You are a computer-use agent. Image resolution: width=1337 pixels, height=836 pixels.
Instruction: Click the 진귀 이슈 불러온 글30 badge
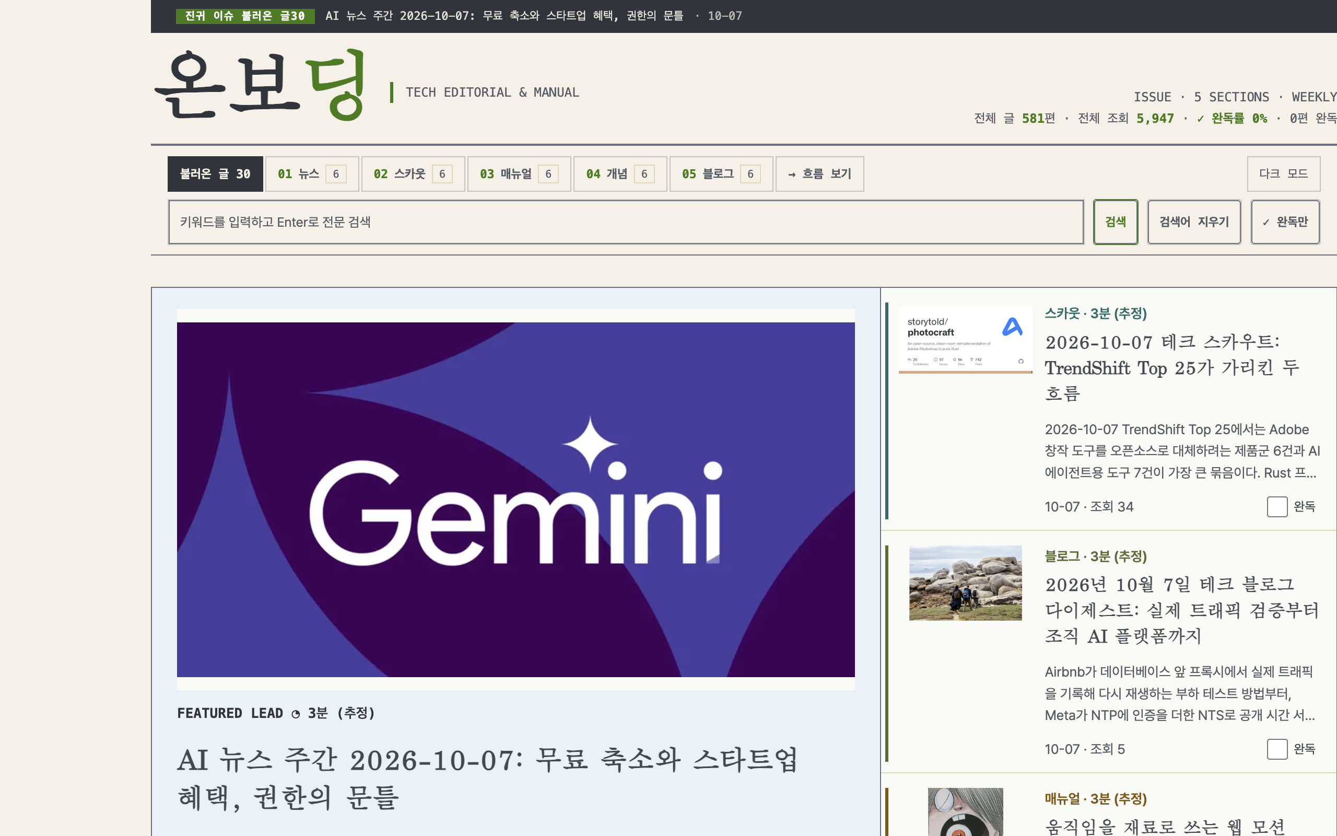click(245, 16)
